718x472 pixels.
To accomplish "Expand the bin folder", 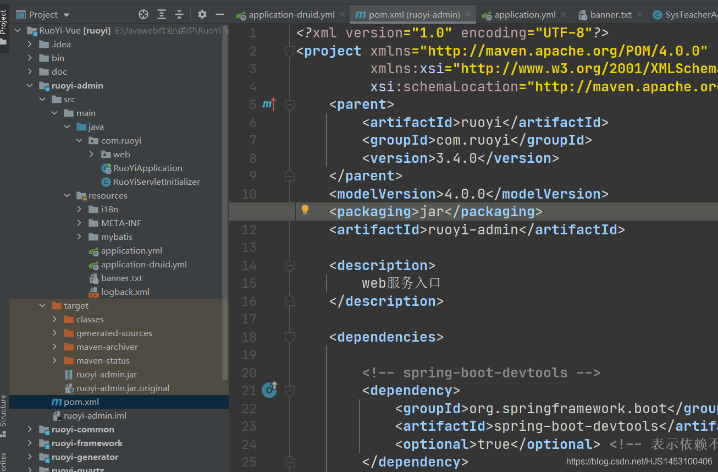I will (30, 58).
